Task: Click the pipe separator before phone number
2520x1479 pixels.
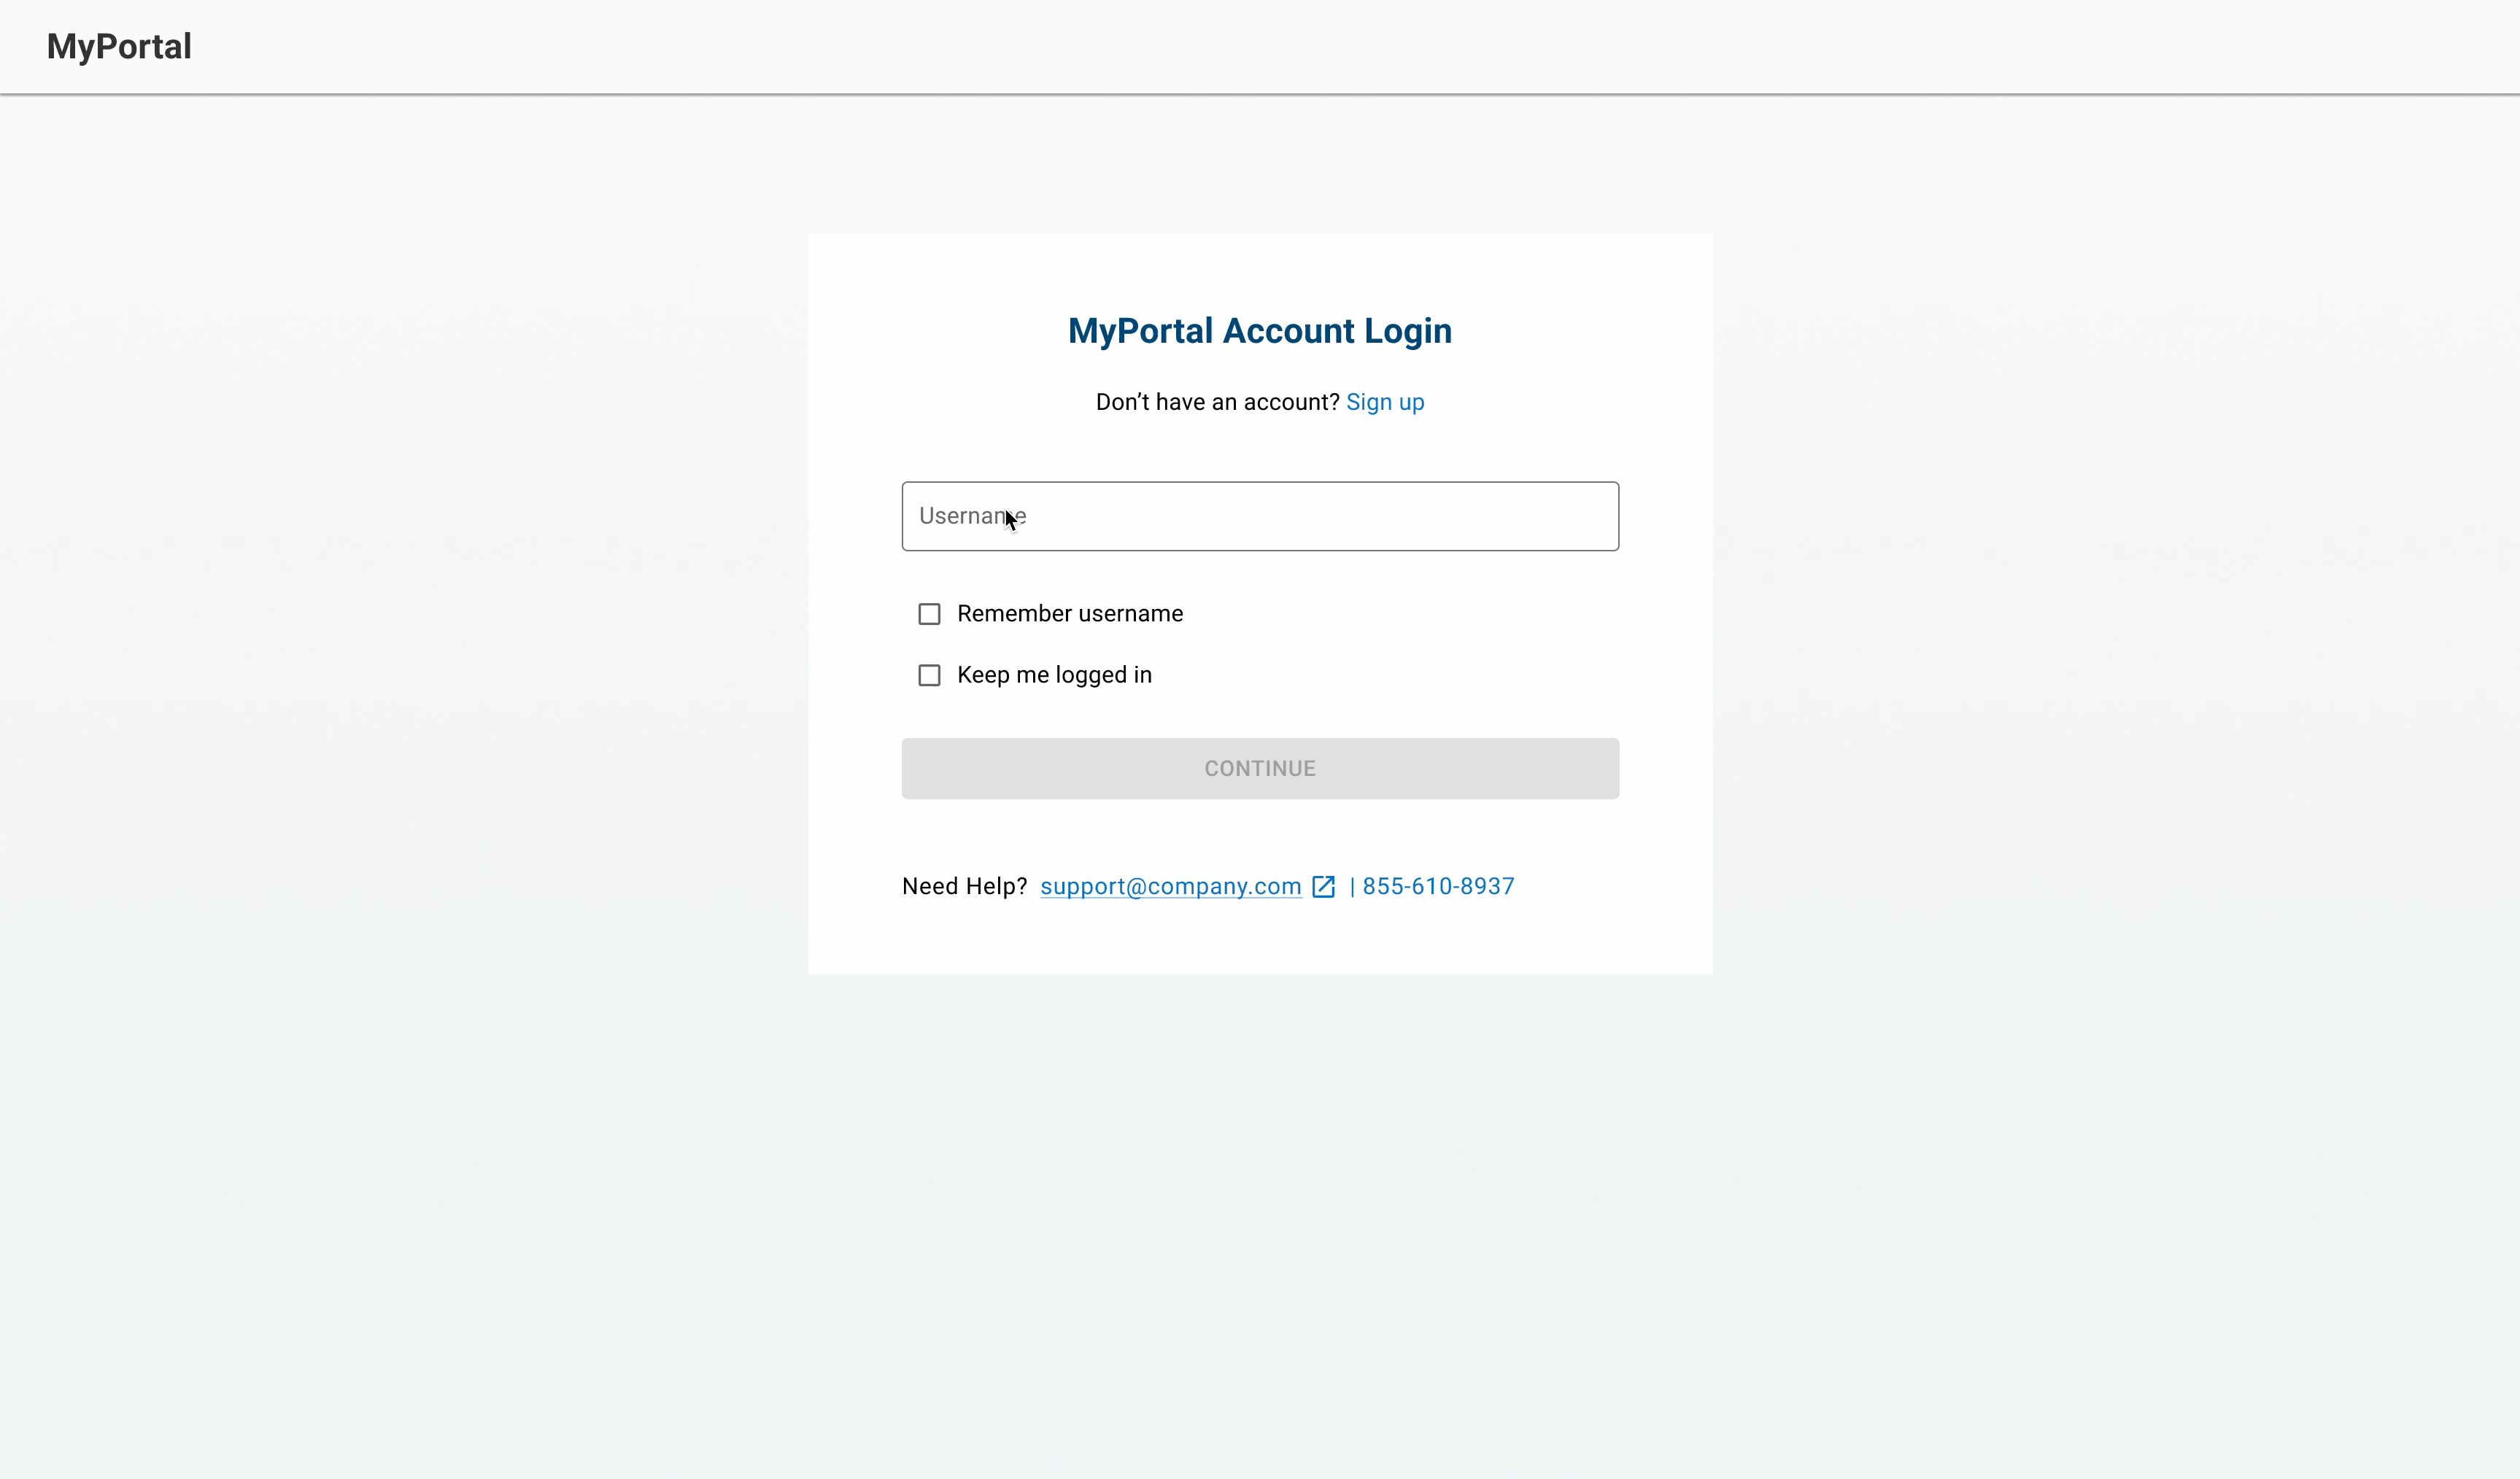Action: point(1352,886)
